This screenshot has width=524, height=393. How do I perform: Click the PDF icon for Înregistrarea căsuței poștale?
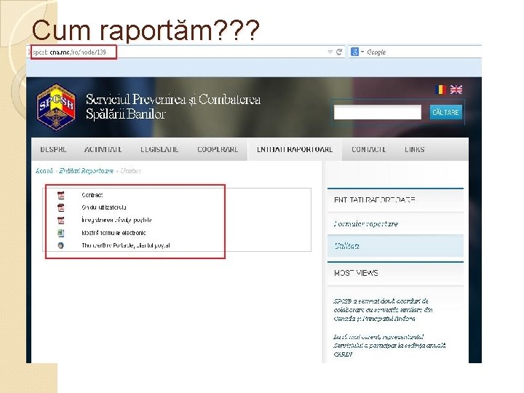pyautogui.click(x=61, y=221)
